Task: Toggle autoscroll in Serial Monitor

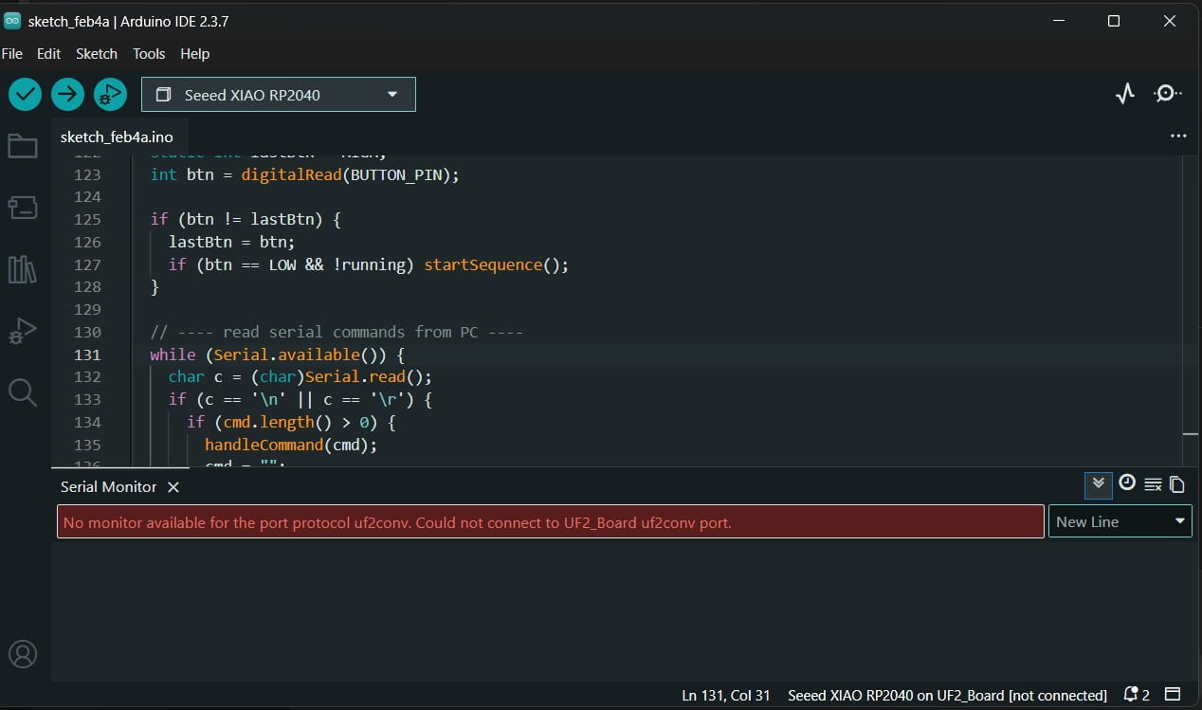Action: [x=1098, y=484]
